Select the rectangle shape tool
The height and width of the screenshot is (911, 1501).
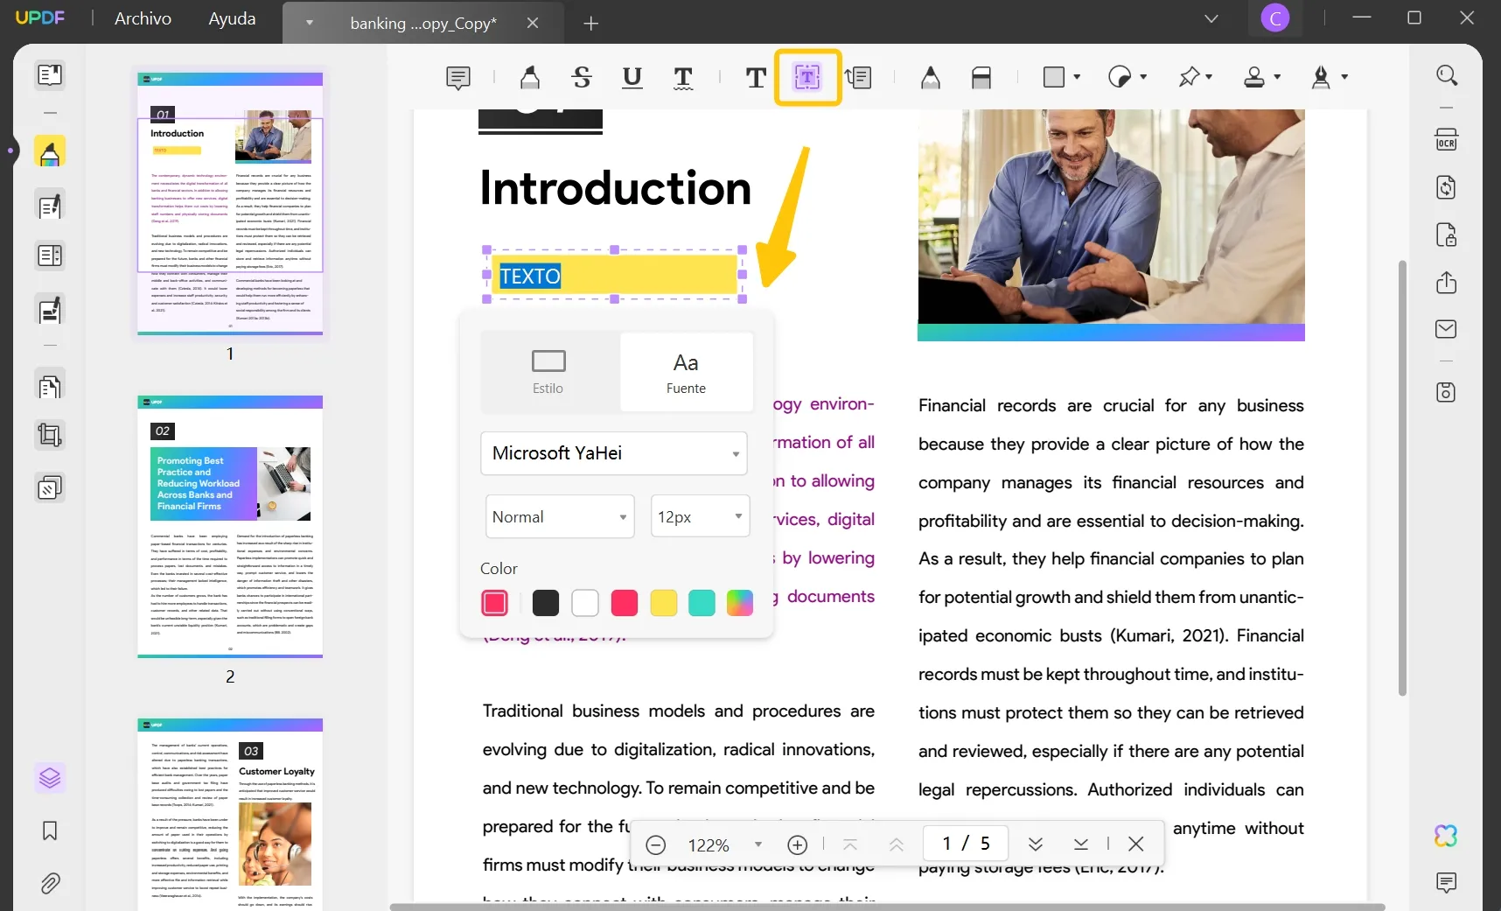coord(1054,77)
